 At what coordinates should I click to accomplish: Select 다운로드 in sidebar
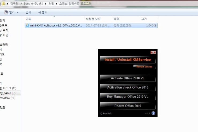pyautogui.click(x=4, y=25)
